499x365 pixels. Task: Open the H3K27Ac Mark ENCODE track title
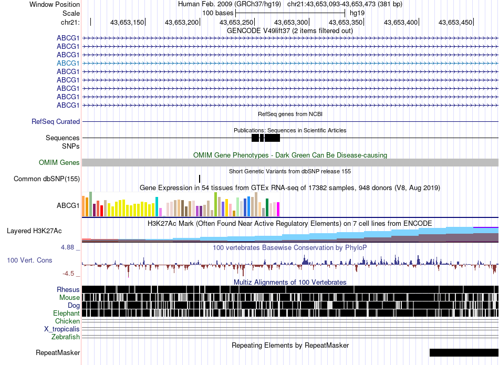coord(290,223)
